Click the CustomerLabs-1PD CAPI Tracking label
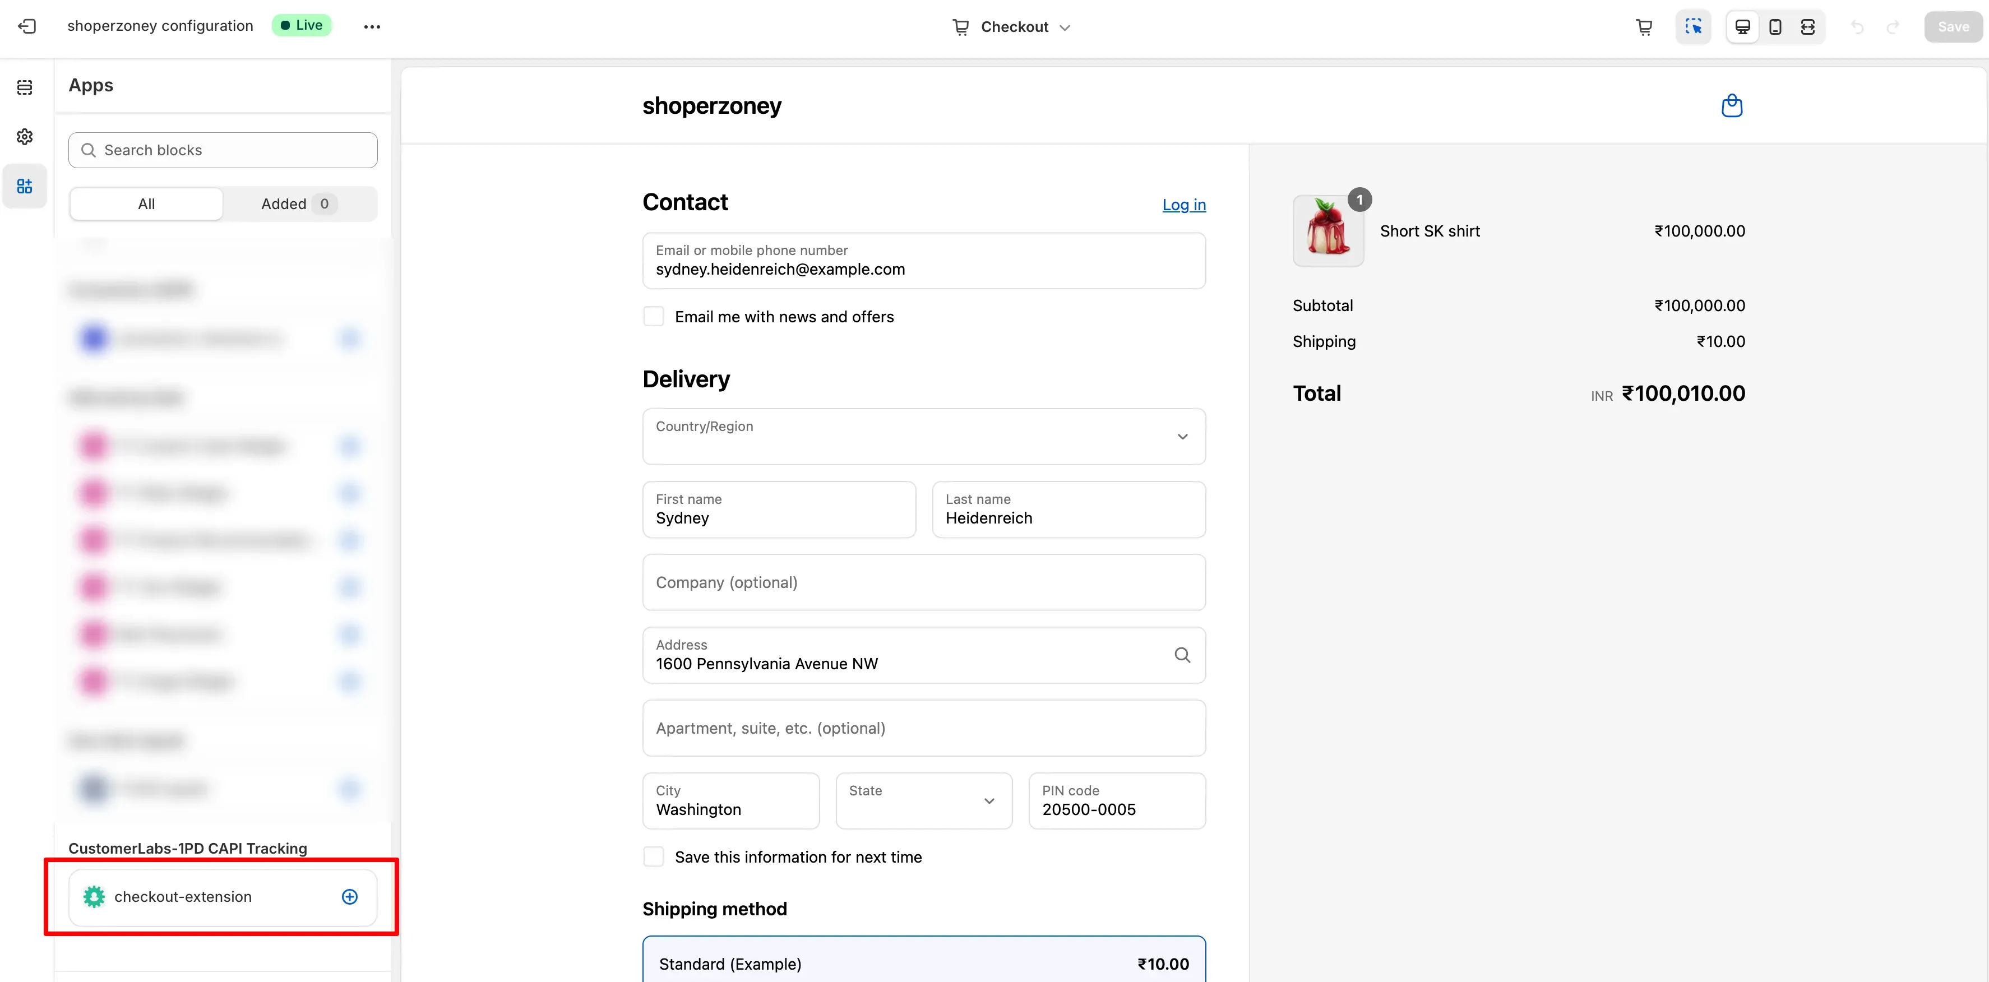Screen dimensions: 1989x982 coord(188,847)
